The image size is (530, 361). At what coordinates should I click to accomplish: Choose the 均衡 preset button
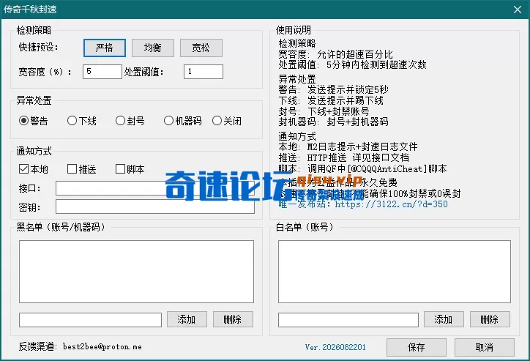coord(153,48)
